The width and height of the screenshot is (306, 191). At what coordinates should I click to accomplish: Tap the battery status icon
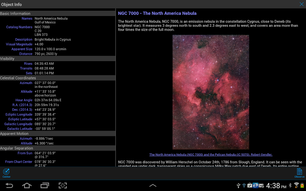click(x=302, y=185)
